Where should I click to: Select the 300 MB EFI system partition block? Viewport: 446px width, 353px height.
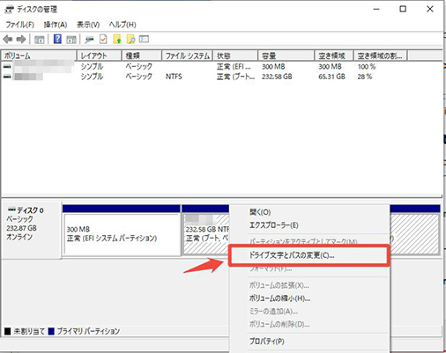point(122,234)
